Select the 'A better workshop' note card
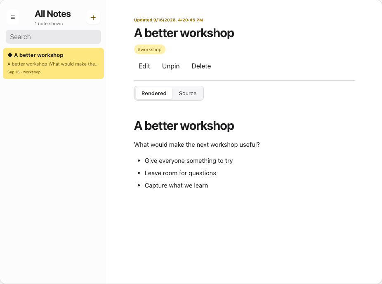Viewport: 382px width, 284px height. point(53,63)
